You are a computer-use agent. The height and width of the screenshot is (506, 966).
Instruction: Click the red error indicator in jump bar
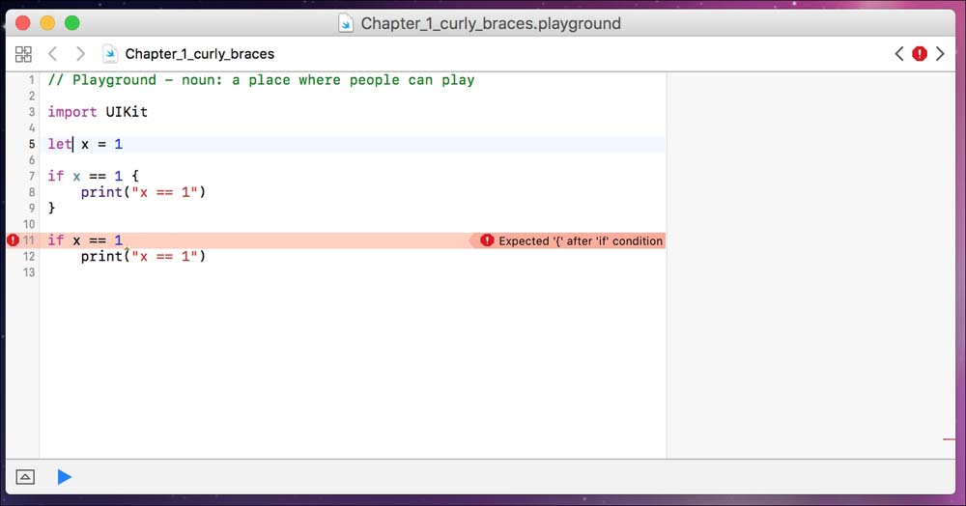(x=920, y=54)
